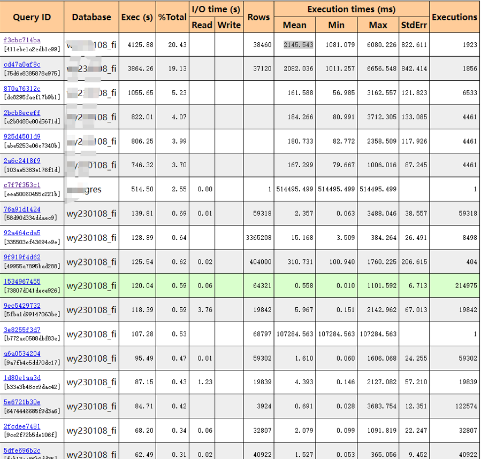Image resolution: width=481 pixels, height=459 pixels.
Task: Click the rows value 3365208
Action: [x=258, y=238]
